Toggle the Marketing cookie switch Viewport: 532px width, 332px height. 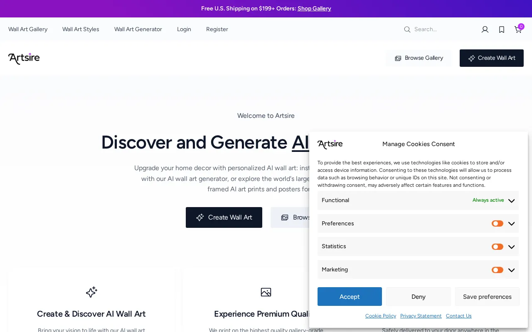tap(498, 270)
